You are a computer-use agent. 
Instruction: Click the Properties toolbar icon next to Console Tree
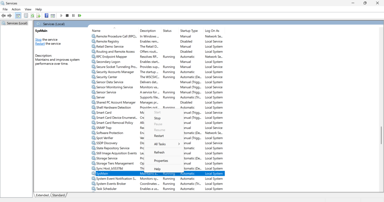point(26,16)
